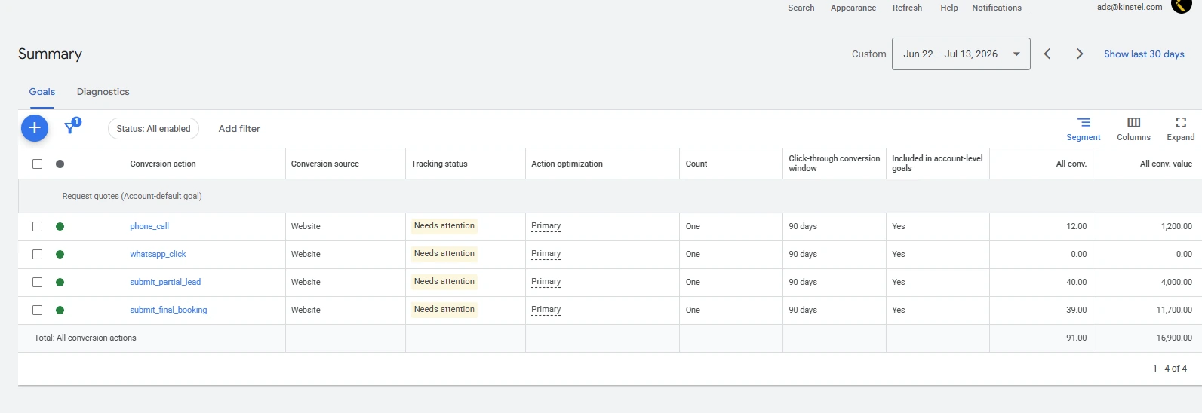Screen dimensions: 1202x413
Task: Sort by Conversion source column header
Action: (x=325, y=164)
